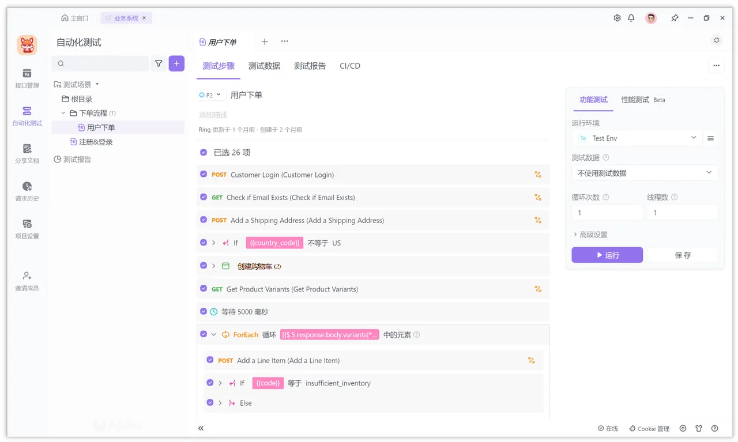Click the scenario search field

(x=100, y=63)
